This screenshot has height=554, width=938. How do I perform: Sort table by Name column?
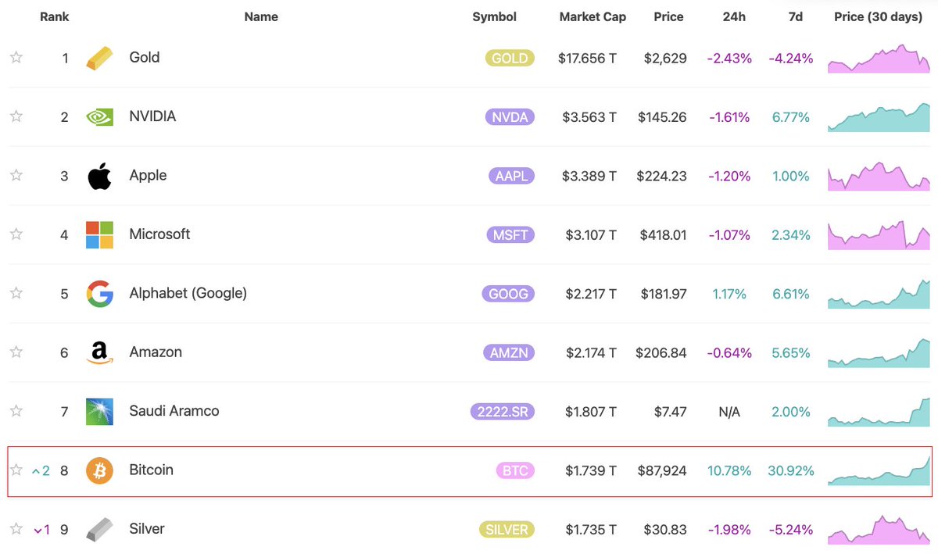261,16
